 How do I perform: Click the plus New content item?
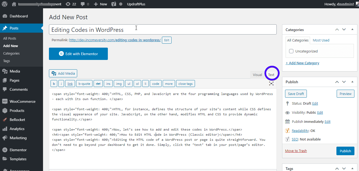100,4
